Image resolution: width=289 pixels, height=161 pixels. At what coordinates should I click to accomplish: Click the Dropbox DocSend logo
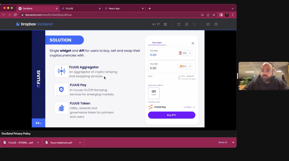34,24
